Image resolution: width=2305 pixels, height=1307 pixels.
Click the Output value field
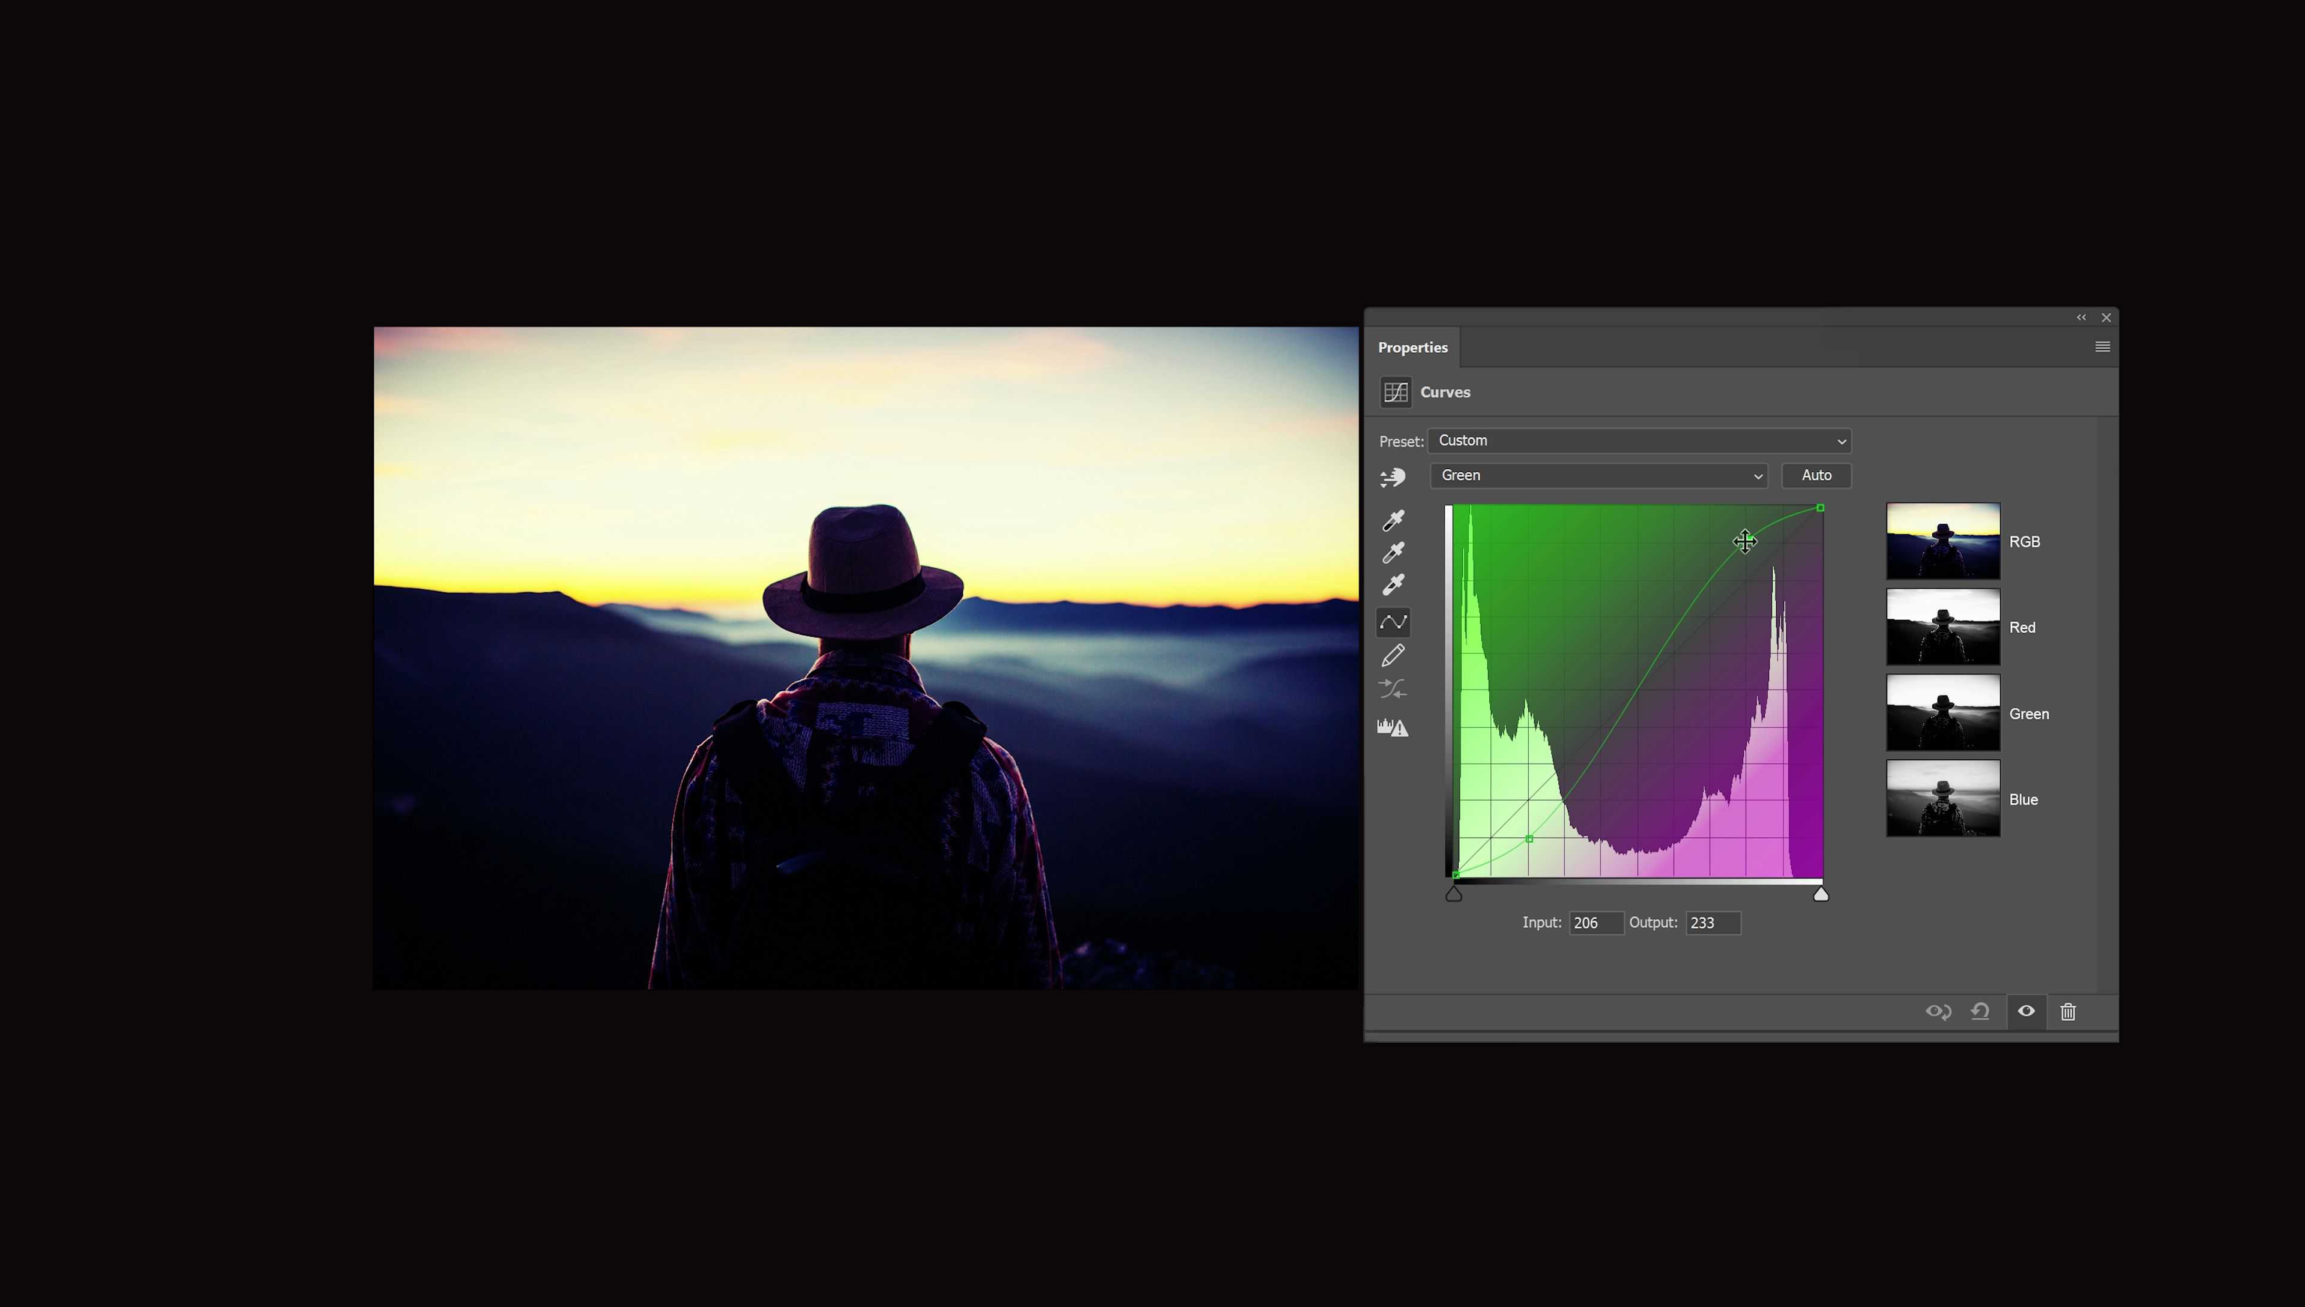coord(1713,923)
